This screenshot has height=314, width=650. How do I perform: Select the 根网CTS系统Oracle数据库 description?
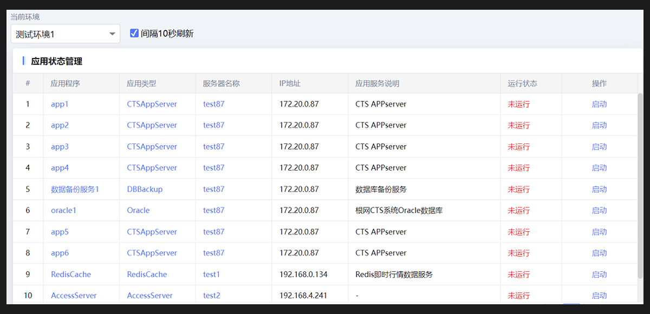pyautogui.click(x=399, y=210)
